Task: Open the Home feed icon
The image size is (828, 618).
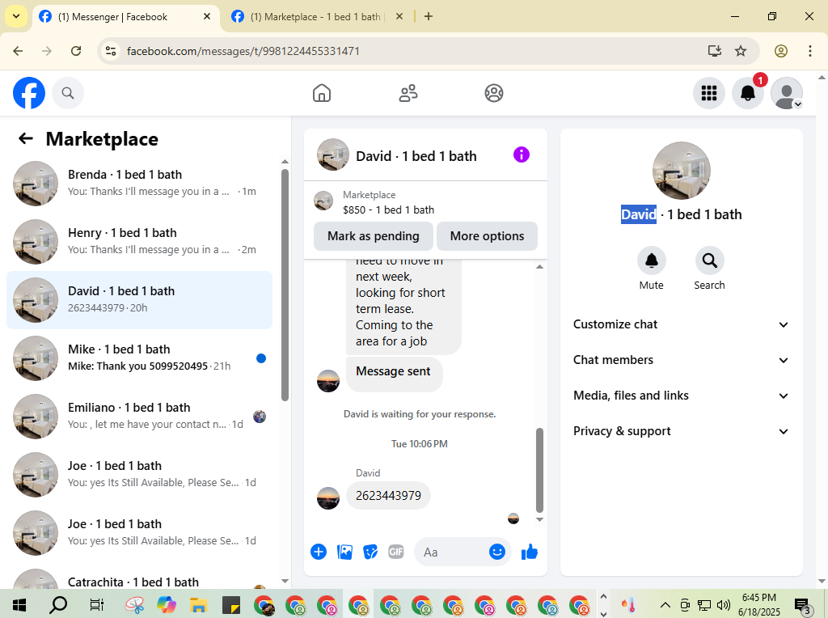Action: 322,93
